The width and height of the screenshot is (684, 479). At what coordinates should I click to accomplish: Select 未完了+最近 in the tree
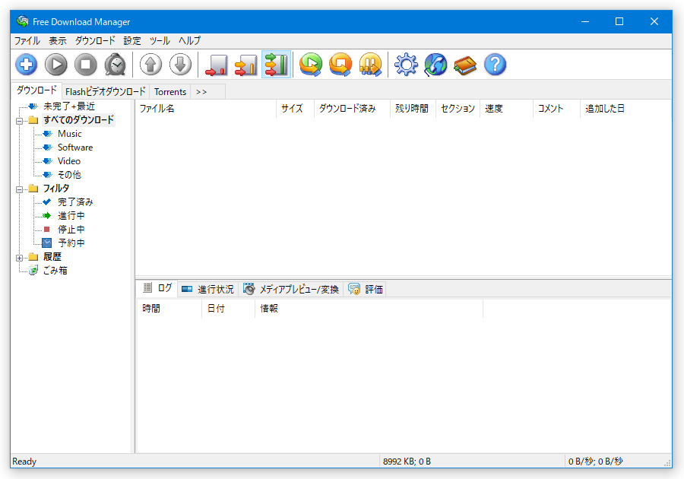tap(69, 106)
